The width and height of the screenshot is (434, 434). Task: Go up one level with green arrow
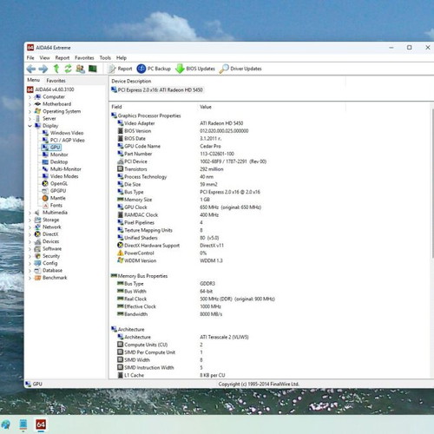[56, 69]
